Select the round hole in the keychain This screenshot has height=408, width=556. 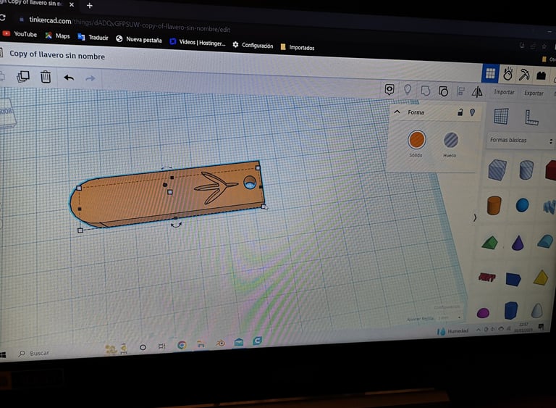[250, 183]
